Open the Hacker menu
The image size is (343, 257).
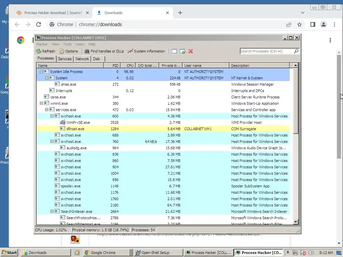pos(42,44)
